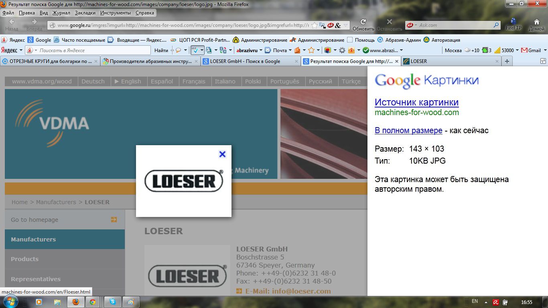Open Входящие — Яндекс bookmark

tap(137, 40)
